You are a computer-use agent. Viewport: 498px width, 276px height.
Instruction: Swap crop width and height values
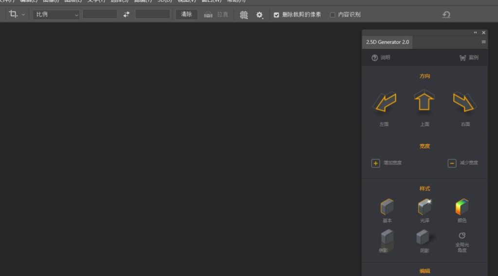[x=126, y=15]
